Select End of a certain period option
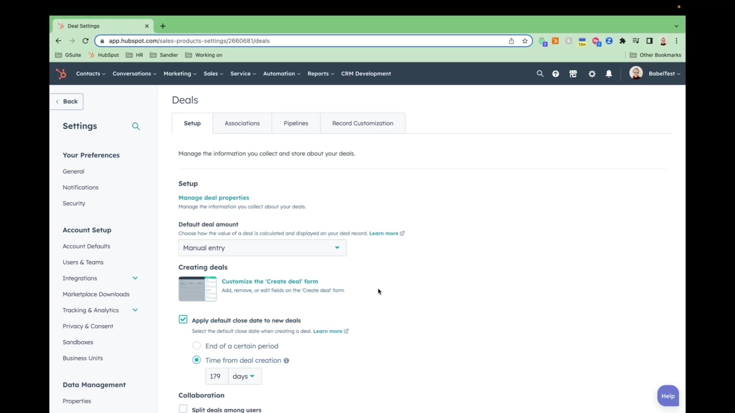This screenshot has width=735, height=413. (196, 346)
